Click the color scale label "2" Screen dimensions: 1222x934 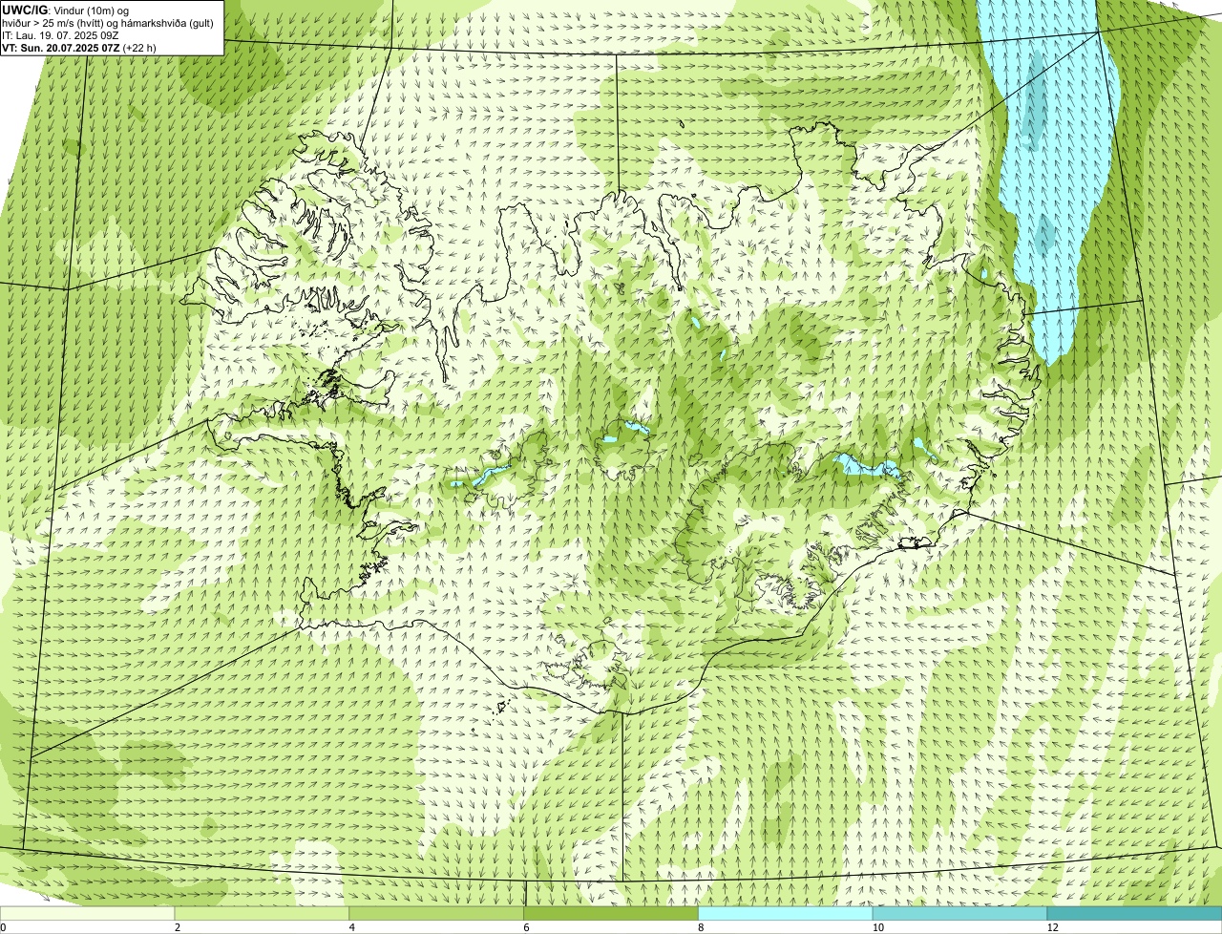178,927
